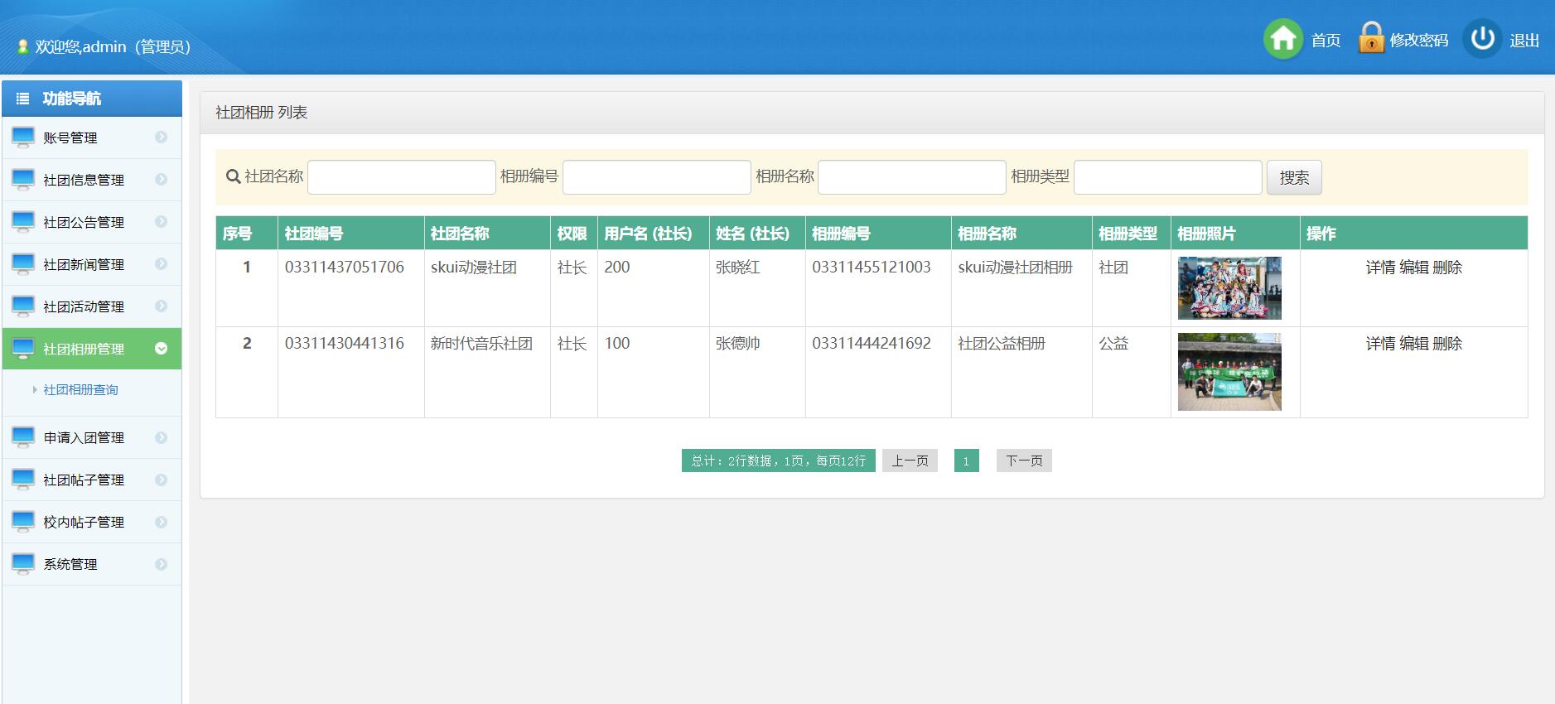Expand 系统管理 with its arrow
The width and height of the screenshot is (1555, 704).
tap(162, 564)
